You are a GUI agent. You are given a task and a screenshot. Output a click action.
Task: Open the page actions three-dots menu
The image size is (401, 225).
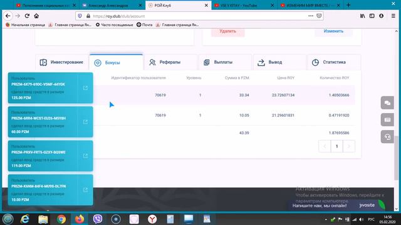coord(311,16)
